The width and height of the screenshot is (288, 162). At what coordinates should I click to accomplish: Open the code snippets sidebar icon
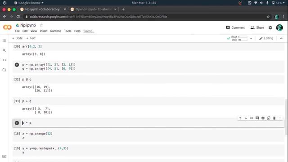click(4, 60)
